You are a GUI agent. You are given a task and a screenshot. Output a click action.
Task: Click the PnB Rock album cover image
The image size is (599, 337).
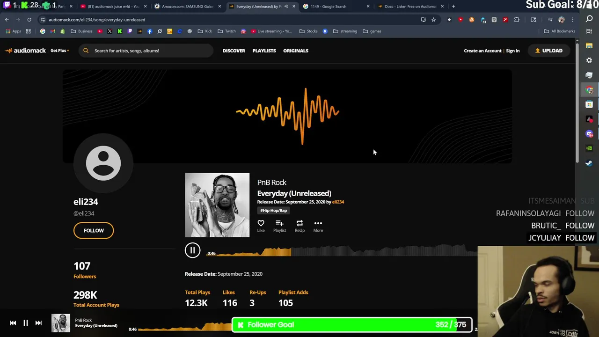217,205
